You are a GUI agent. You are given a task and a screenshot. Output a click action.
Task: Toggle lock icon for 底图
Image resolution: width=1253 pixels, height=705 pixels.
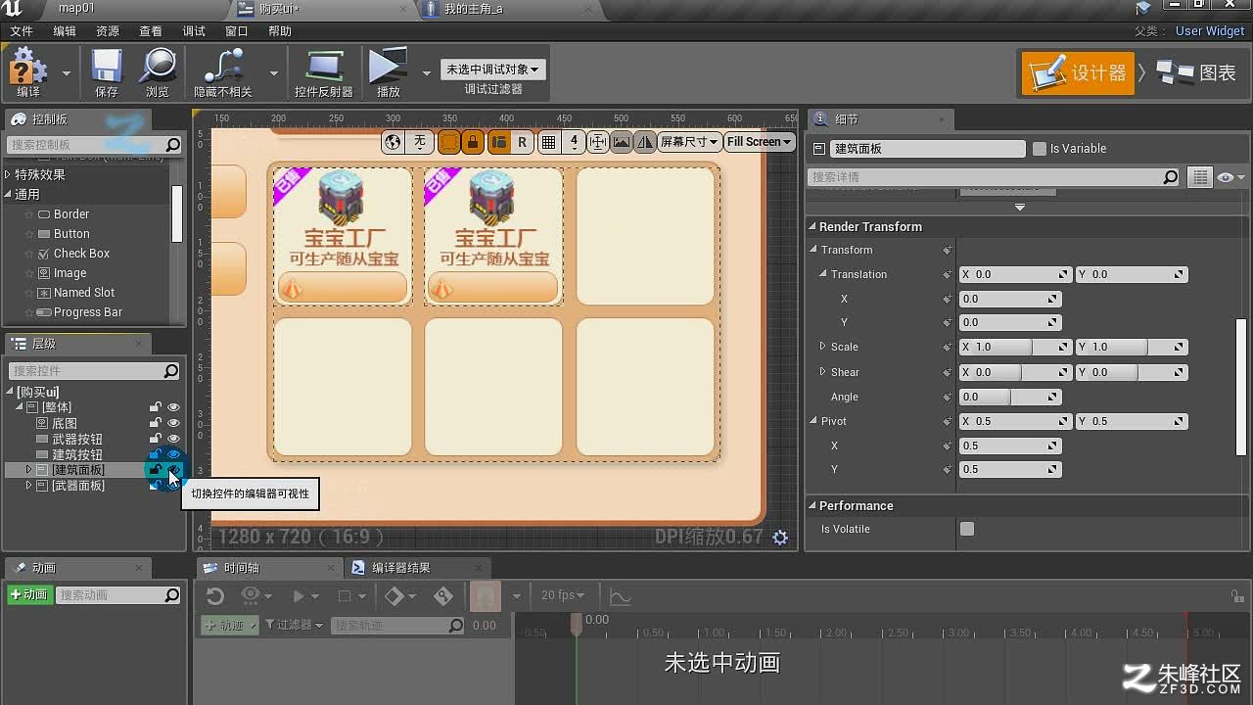(155, 423)
